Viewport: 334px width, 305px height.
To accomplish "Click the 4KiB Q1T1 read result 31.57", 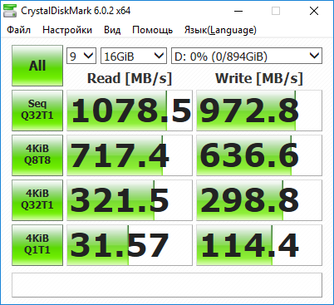I will [x=130, y=245].
